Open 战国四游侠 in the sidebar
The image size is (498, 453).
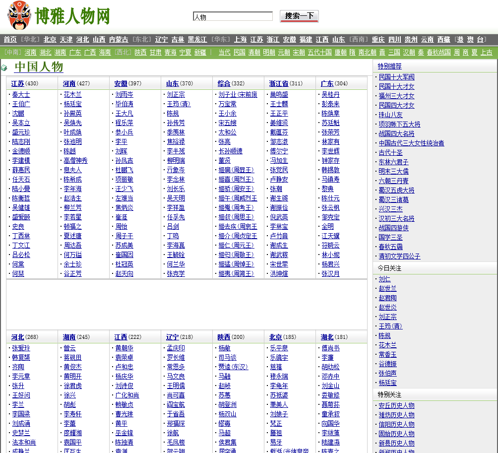pos(393,228)
